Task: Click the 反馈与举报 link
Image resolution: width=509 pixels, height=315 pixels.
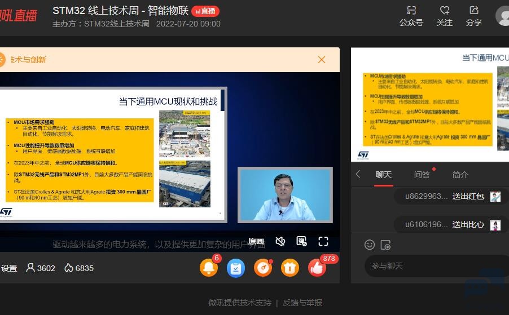Action: 302,303
